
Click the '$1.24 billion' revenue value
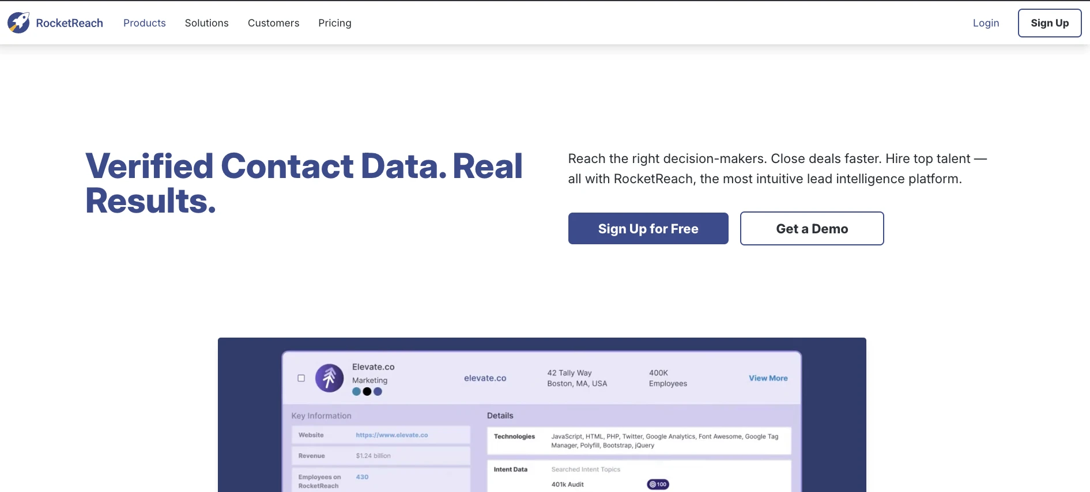pos(374,456)
